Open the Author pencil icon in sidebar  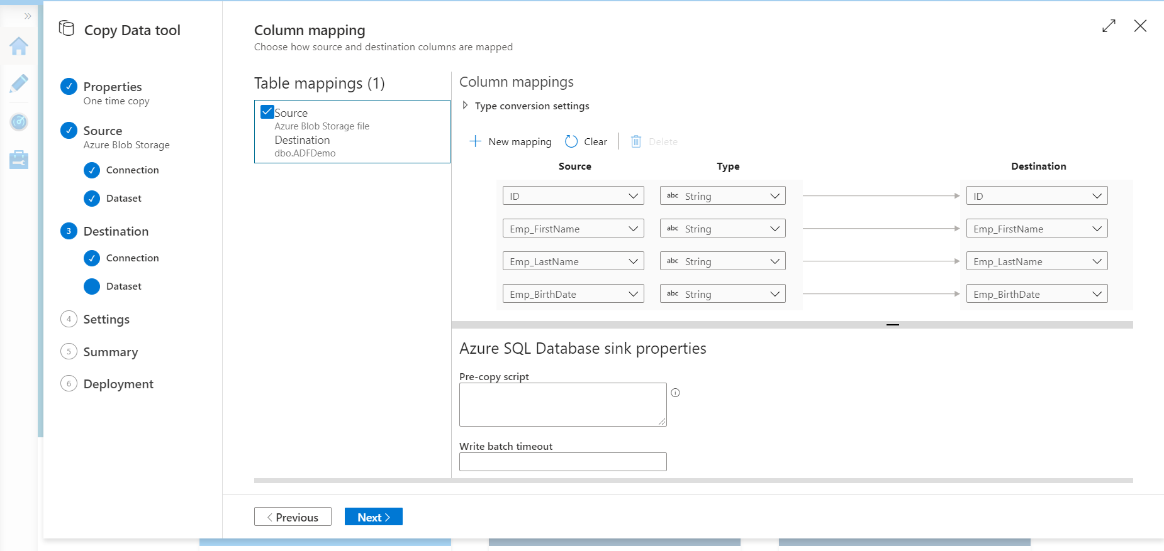19,84
